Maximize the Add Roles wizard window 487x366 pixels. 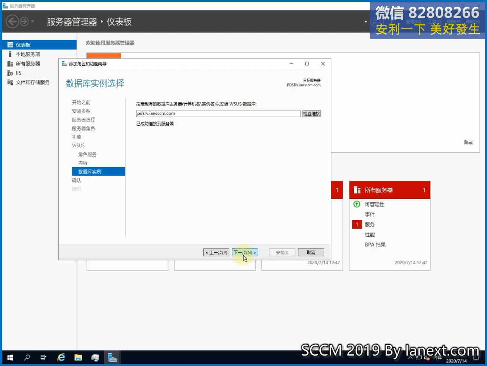307,64
